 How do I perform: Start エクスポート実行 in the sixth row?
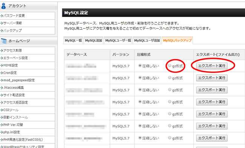(x=212, y=126)
